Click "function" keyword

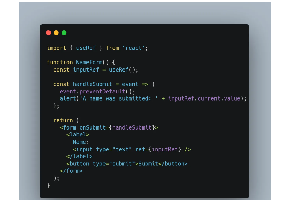click(60, 62)
